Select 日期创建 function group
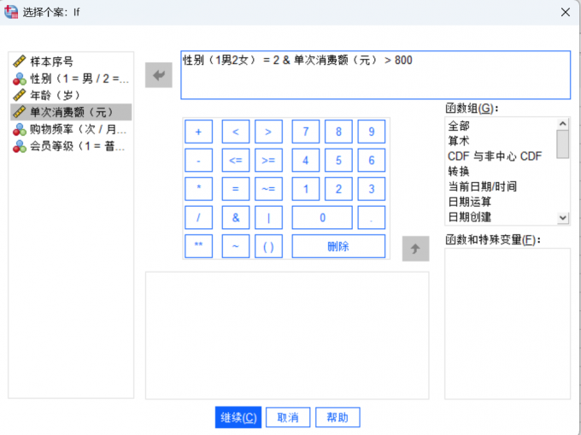 tap(502, 217)
